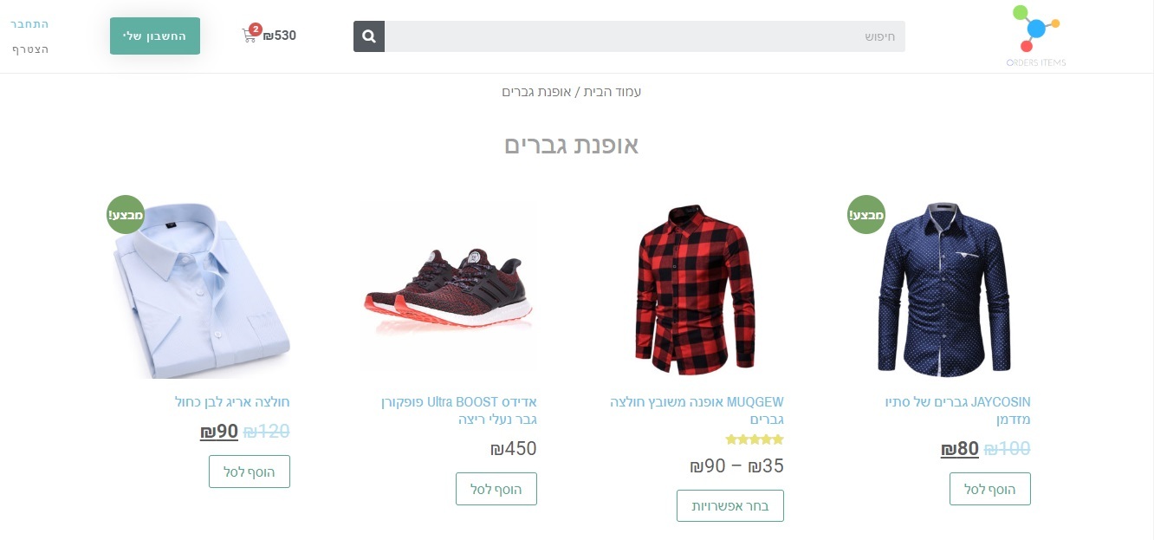Open the Ultra BOOST product title link

pos(459,411)
